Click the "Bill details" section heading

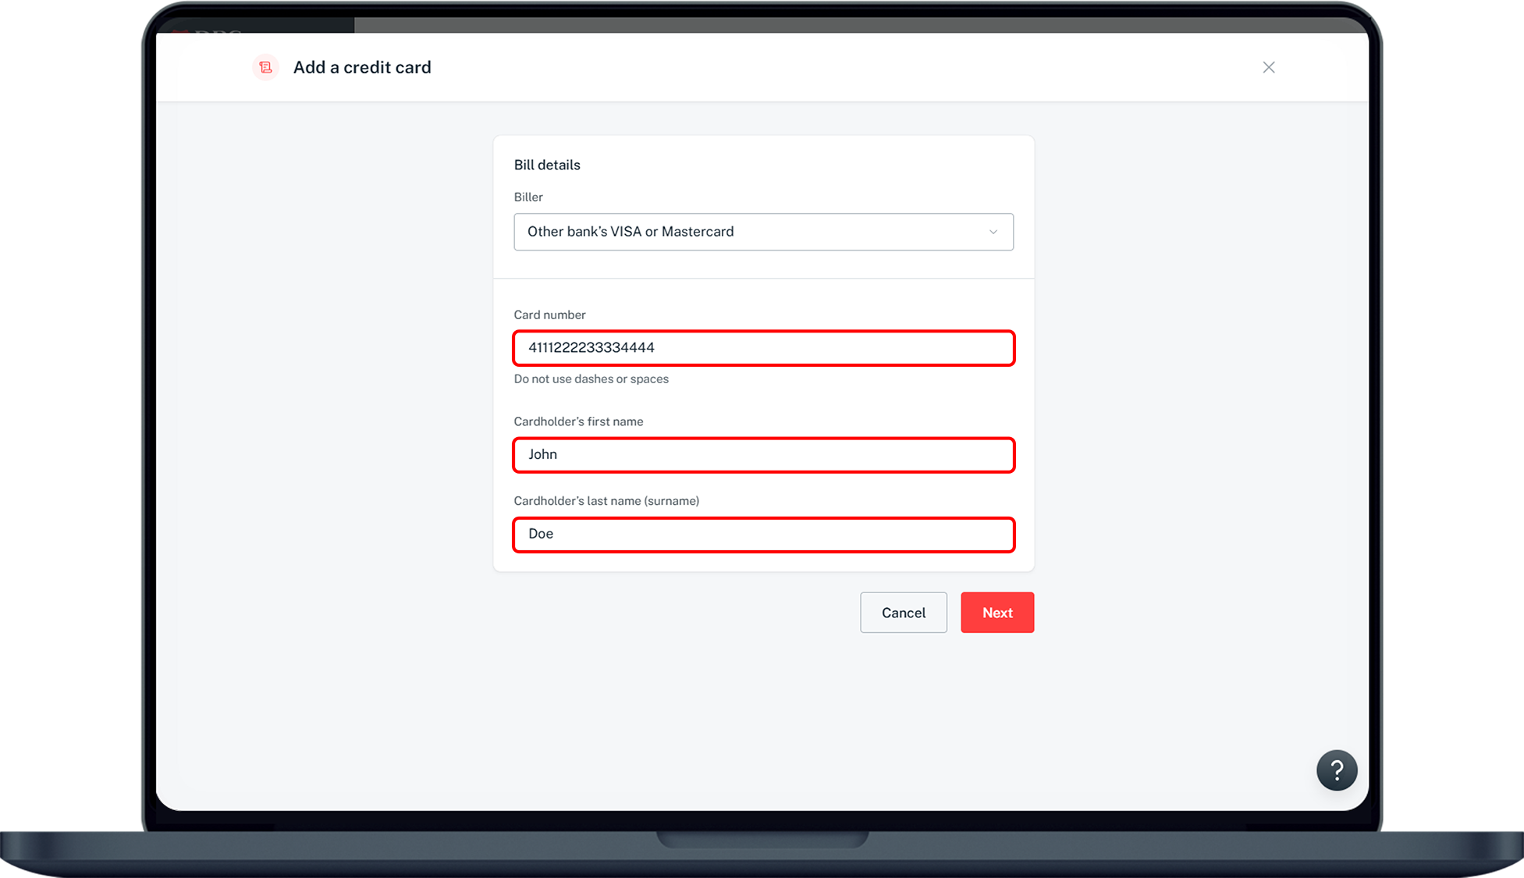546,165
